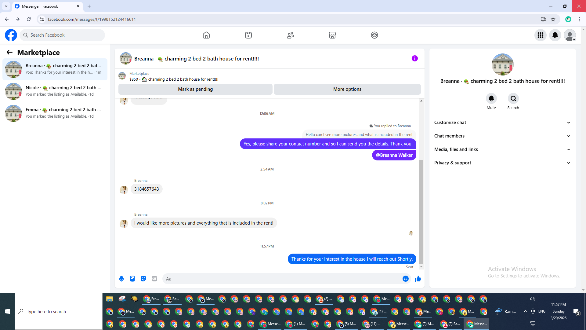Search within the conversation
This screenshot has width=586, height=330.
click(x=513, y=98)
